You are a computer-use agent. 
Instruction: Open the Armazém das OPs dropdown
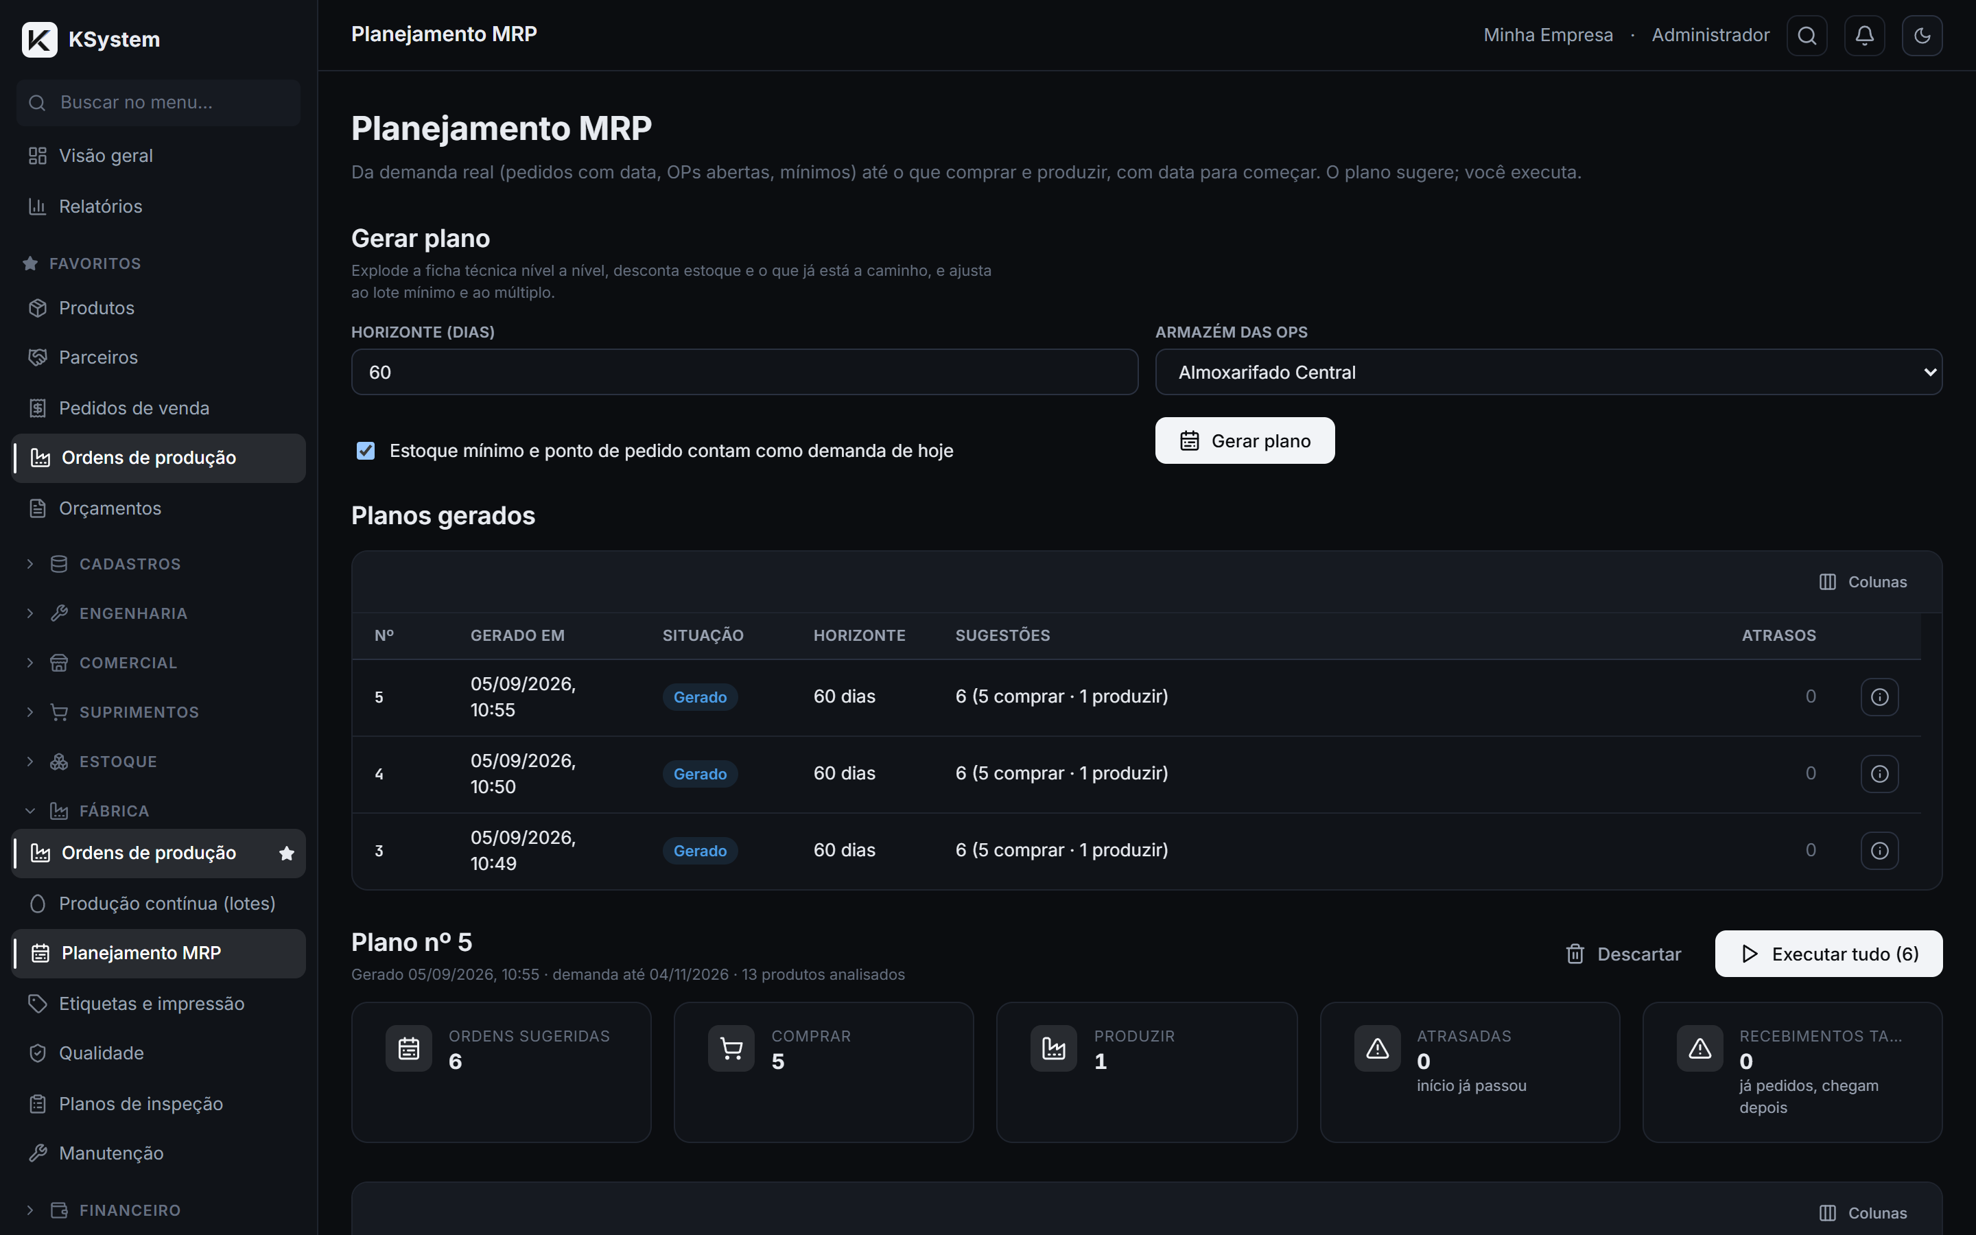[1548, 373]
